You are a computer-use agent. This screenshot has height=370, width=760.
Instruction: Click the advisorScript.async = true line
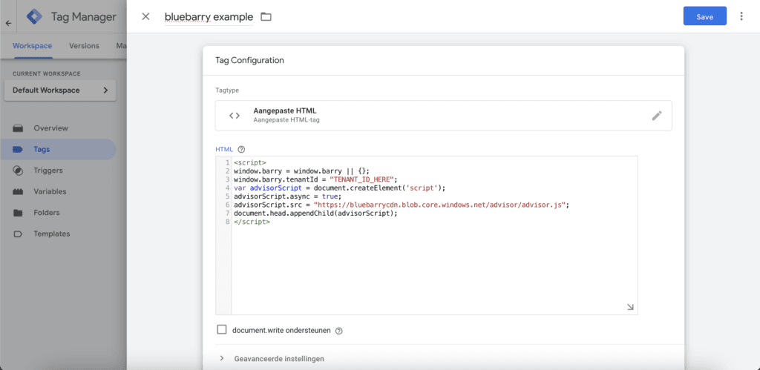(x=287, y=196)
